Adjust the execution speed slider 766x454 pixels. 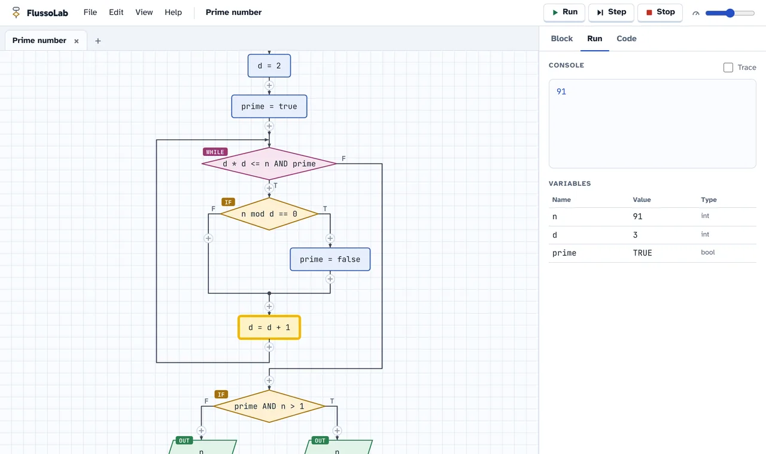pyautogui.click(x=730, y=13)
